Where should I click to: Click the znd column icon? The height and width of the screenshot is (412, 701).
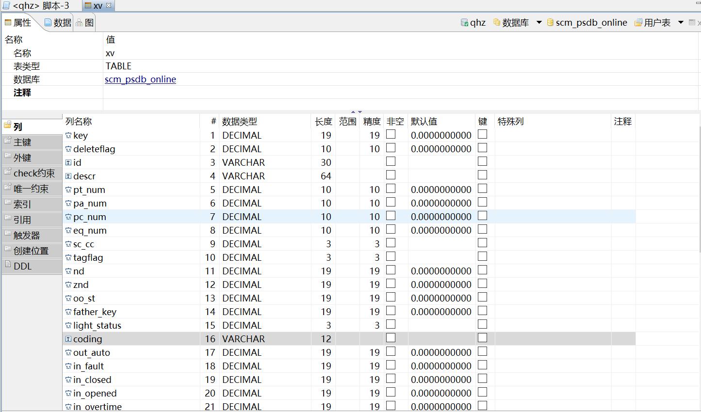[68, 285]
